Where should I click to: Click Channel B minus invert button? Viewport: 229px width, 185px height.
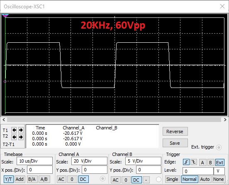(146, 180)
